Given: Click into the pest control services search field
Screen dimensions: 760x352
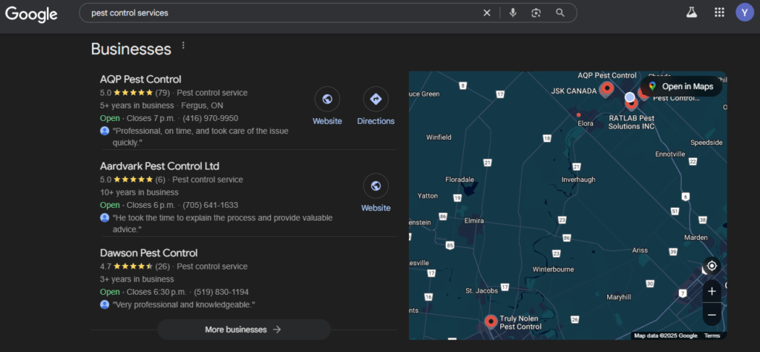Looking at the screenshot, I should 286,13.
